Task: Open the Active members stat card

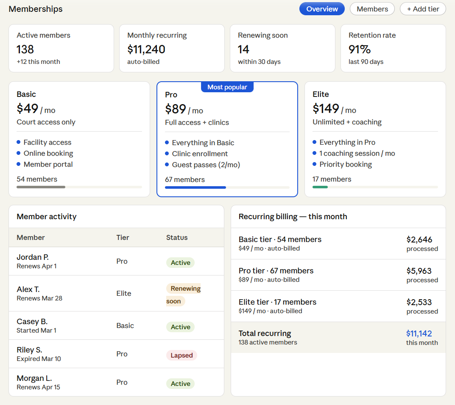Action: point(61,48)
